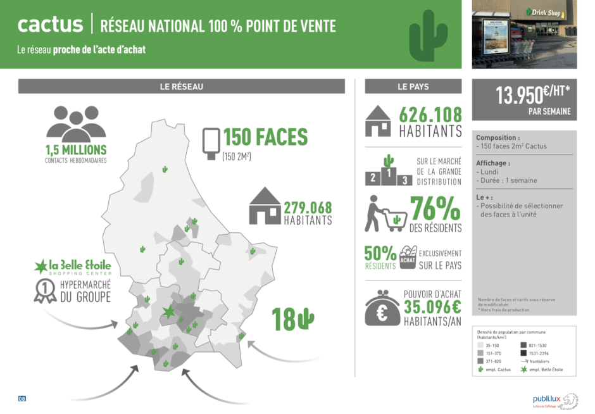Click the (150 2M²) caption

tap(237, 156)
